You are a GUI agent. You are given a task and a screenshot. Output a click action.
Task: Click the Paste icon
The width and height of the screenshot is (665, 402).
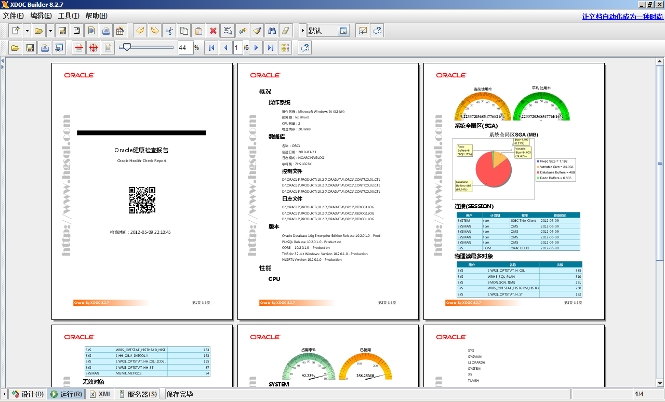(197, 30)
